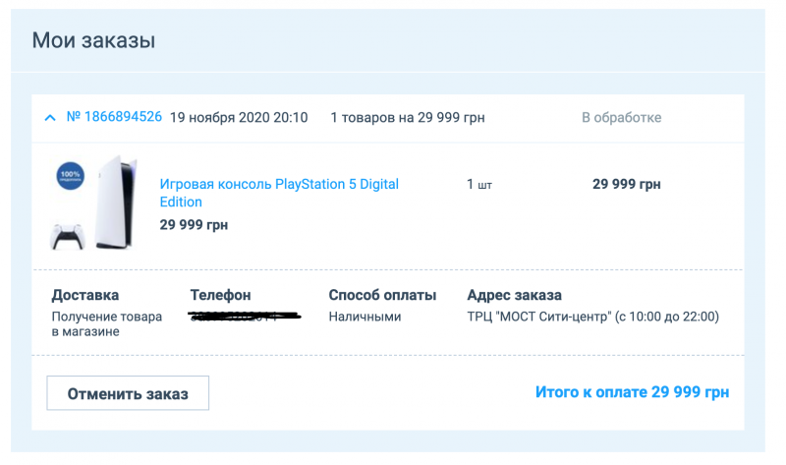The image size is (786, 465).
Task: Click the 1 шт quantity text
Action: click(x=477, y=184)
